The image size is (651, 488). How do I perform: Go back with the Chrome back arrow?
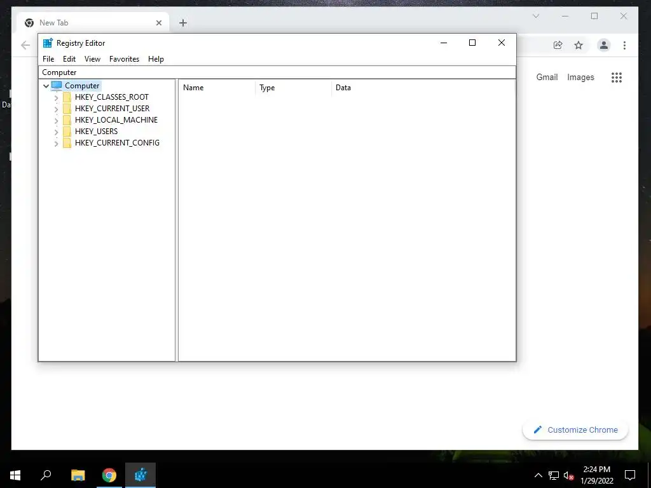25,45
